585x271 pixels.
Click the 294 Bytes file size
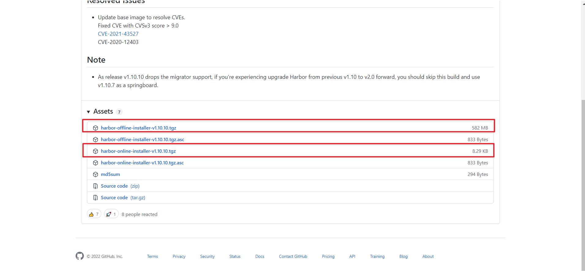[x=478, y=174]
